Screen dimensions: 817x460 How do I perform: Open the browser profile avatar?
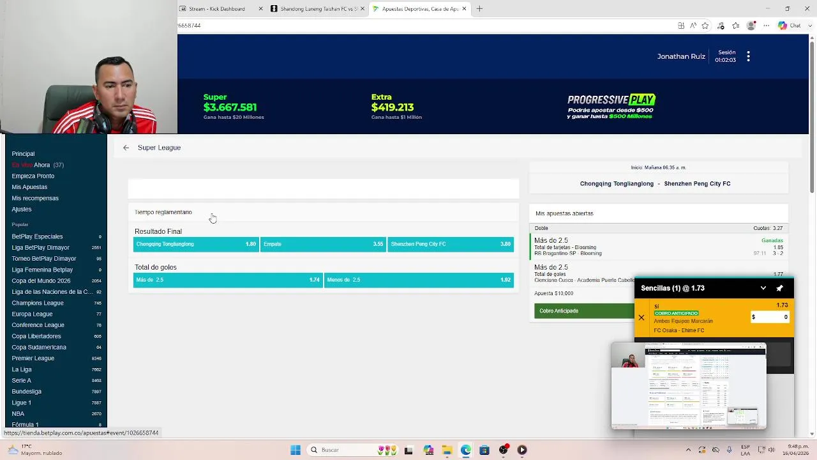coord(751,26)
